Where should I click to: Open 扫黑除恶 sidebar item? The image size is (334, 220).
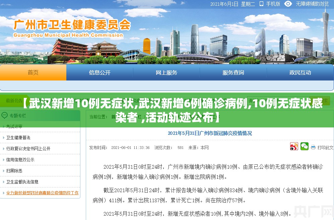(14, 171)
